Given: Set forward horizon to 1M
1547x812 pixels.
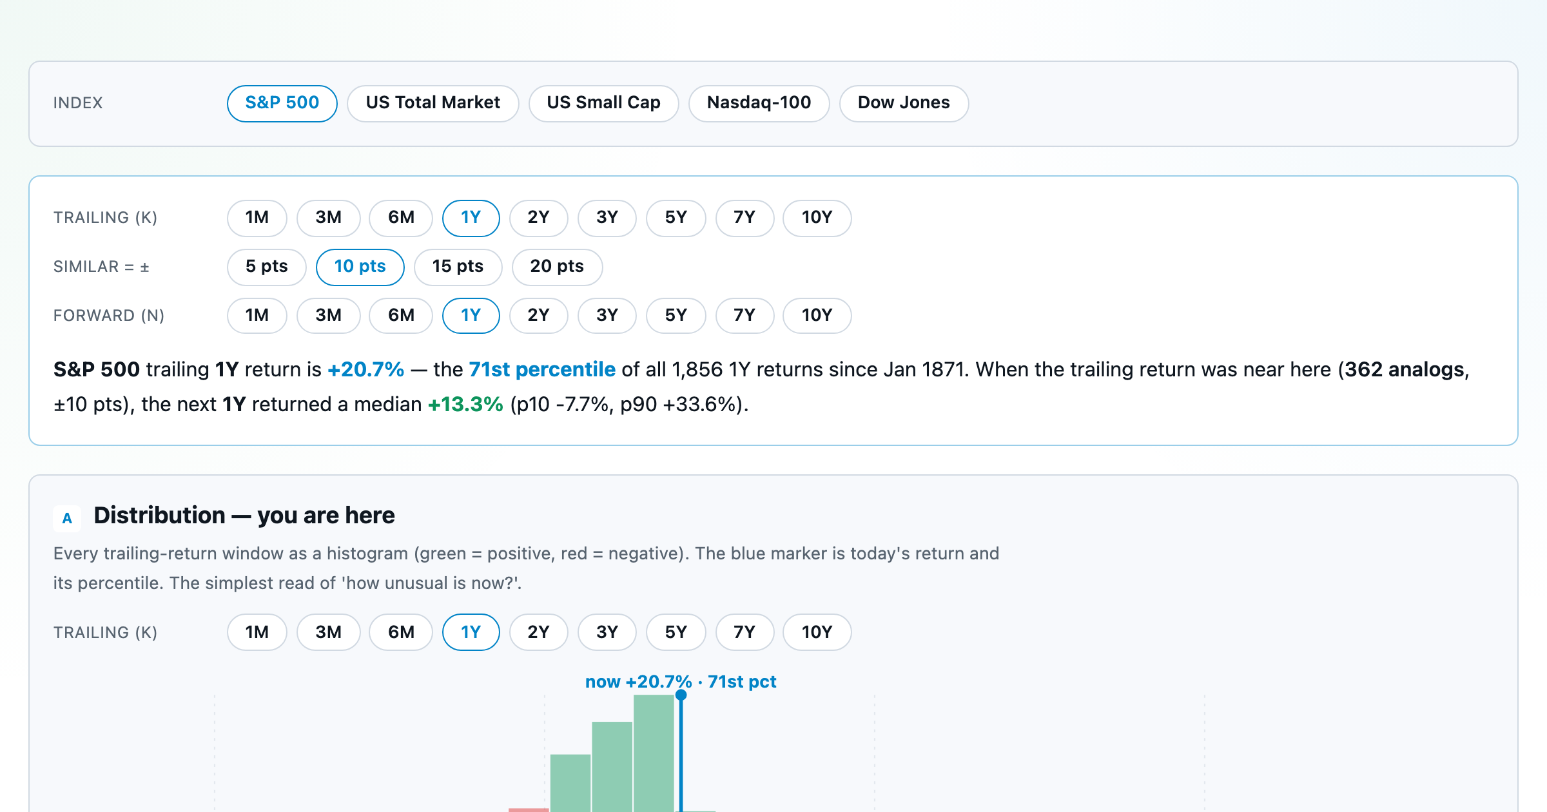Looking at the screenshot, I should tap(257, 316).
